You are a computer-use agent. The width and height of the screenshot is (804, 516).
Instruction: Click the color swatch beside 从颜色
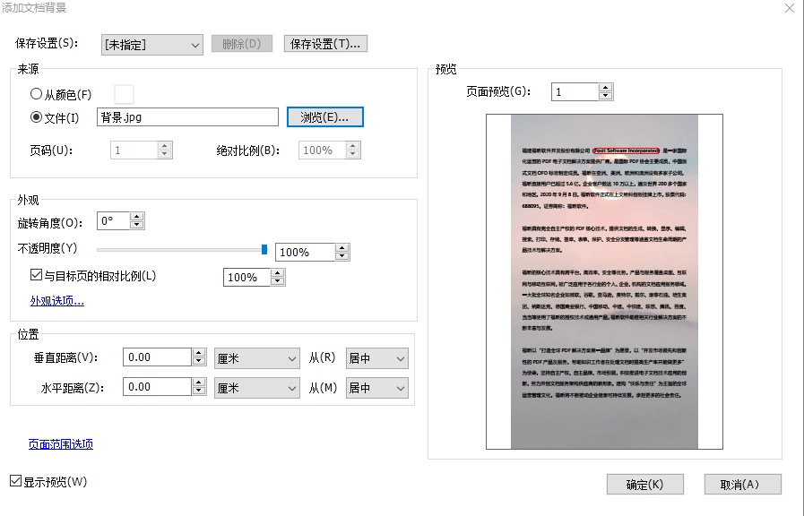pyautogui.click(x=124, y=93)
